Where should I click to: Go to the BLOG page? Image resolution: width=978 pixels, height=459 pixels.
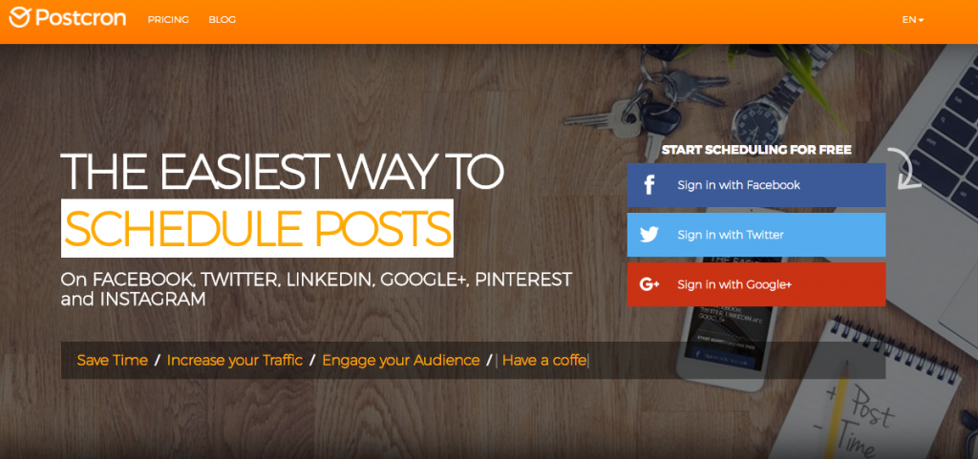pyautogui.click(x=222, y=19)
